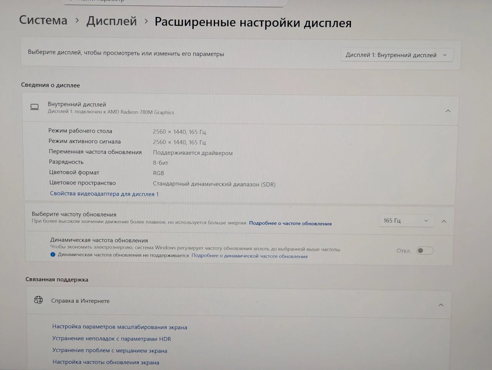Click the Цветовое пространство row label
Image resolution: width=492 pixels, height=370 pixels.
pyautogui.click(x=83, y=183)
